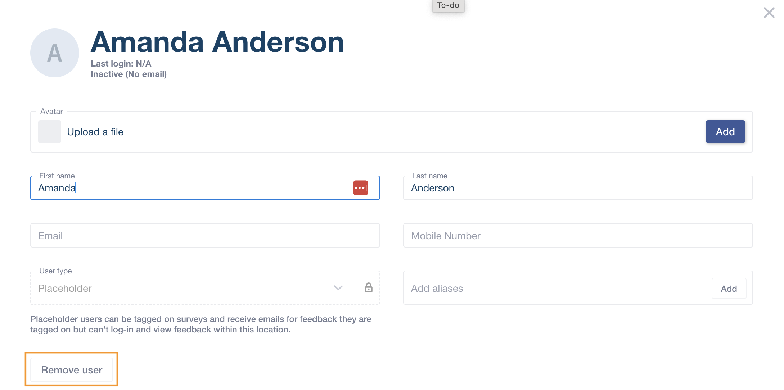
Task: Click the Add button for avatar upload
Action: (725, 132)
